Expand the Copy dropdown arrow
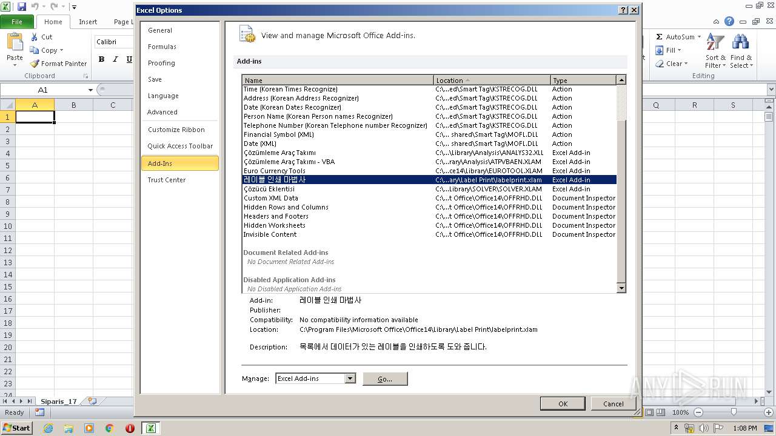 (x=61, y=50)
